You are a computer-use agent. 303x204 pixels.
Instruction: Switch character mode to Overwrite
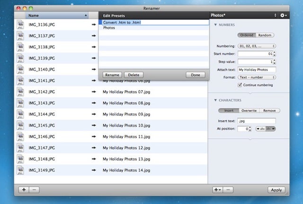click(249, 110)
